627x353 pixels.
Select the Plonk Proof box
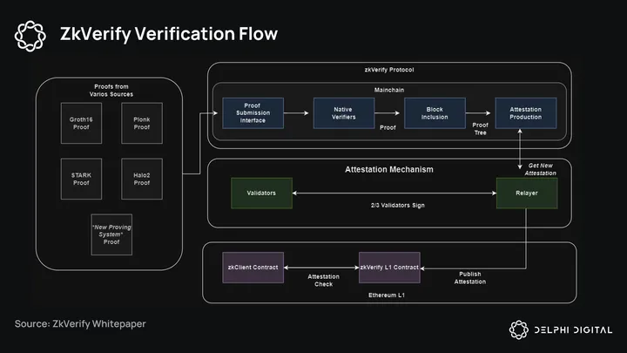(142, 125)
